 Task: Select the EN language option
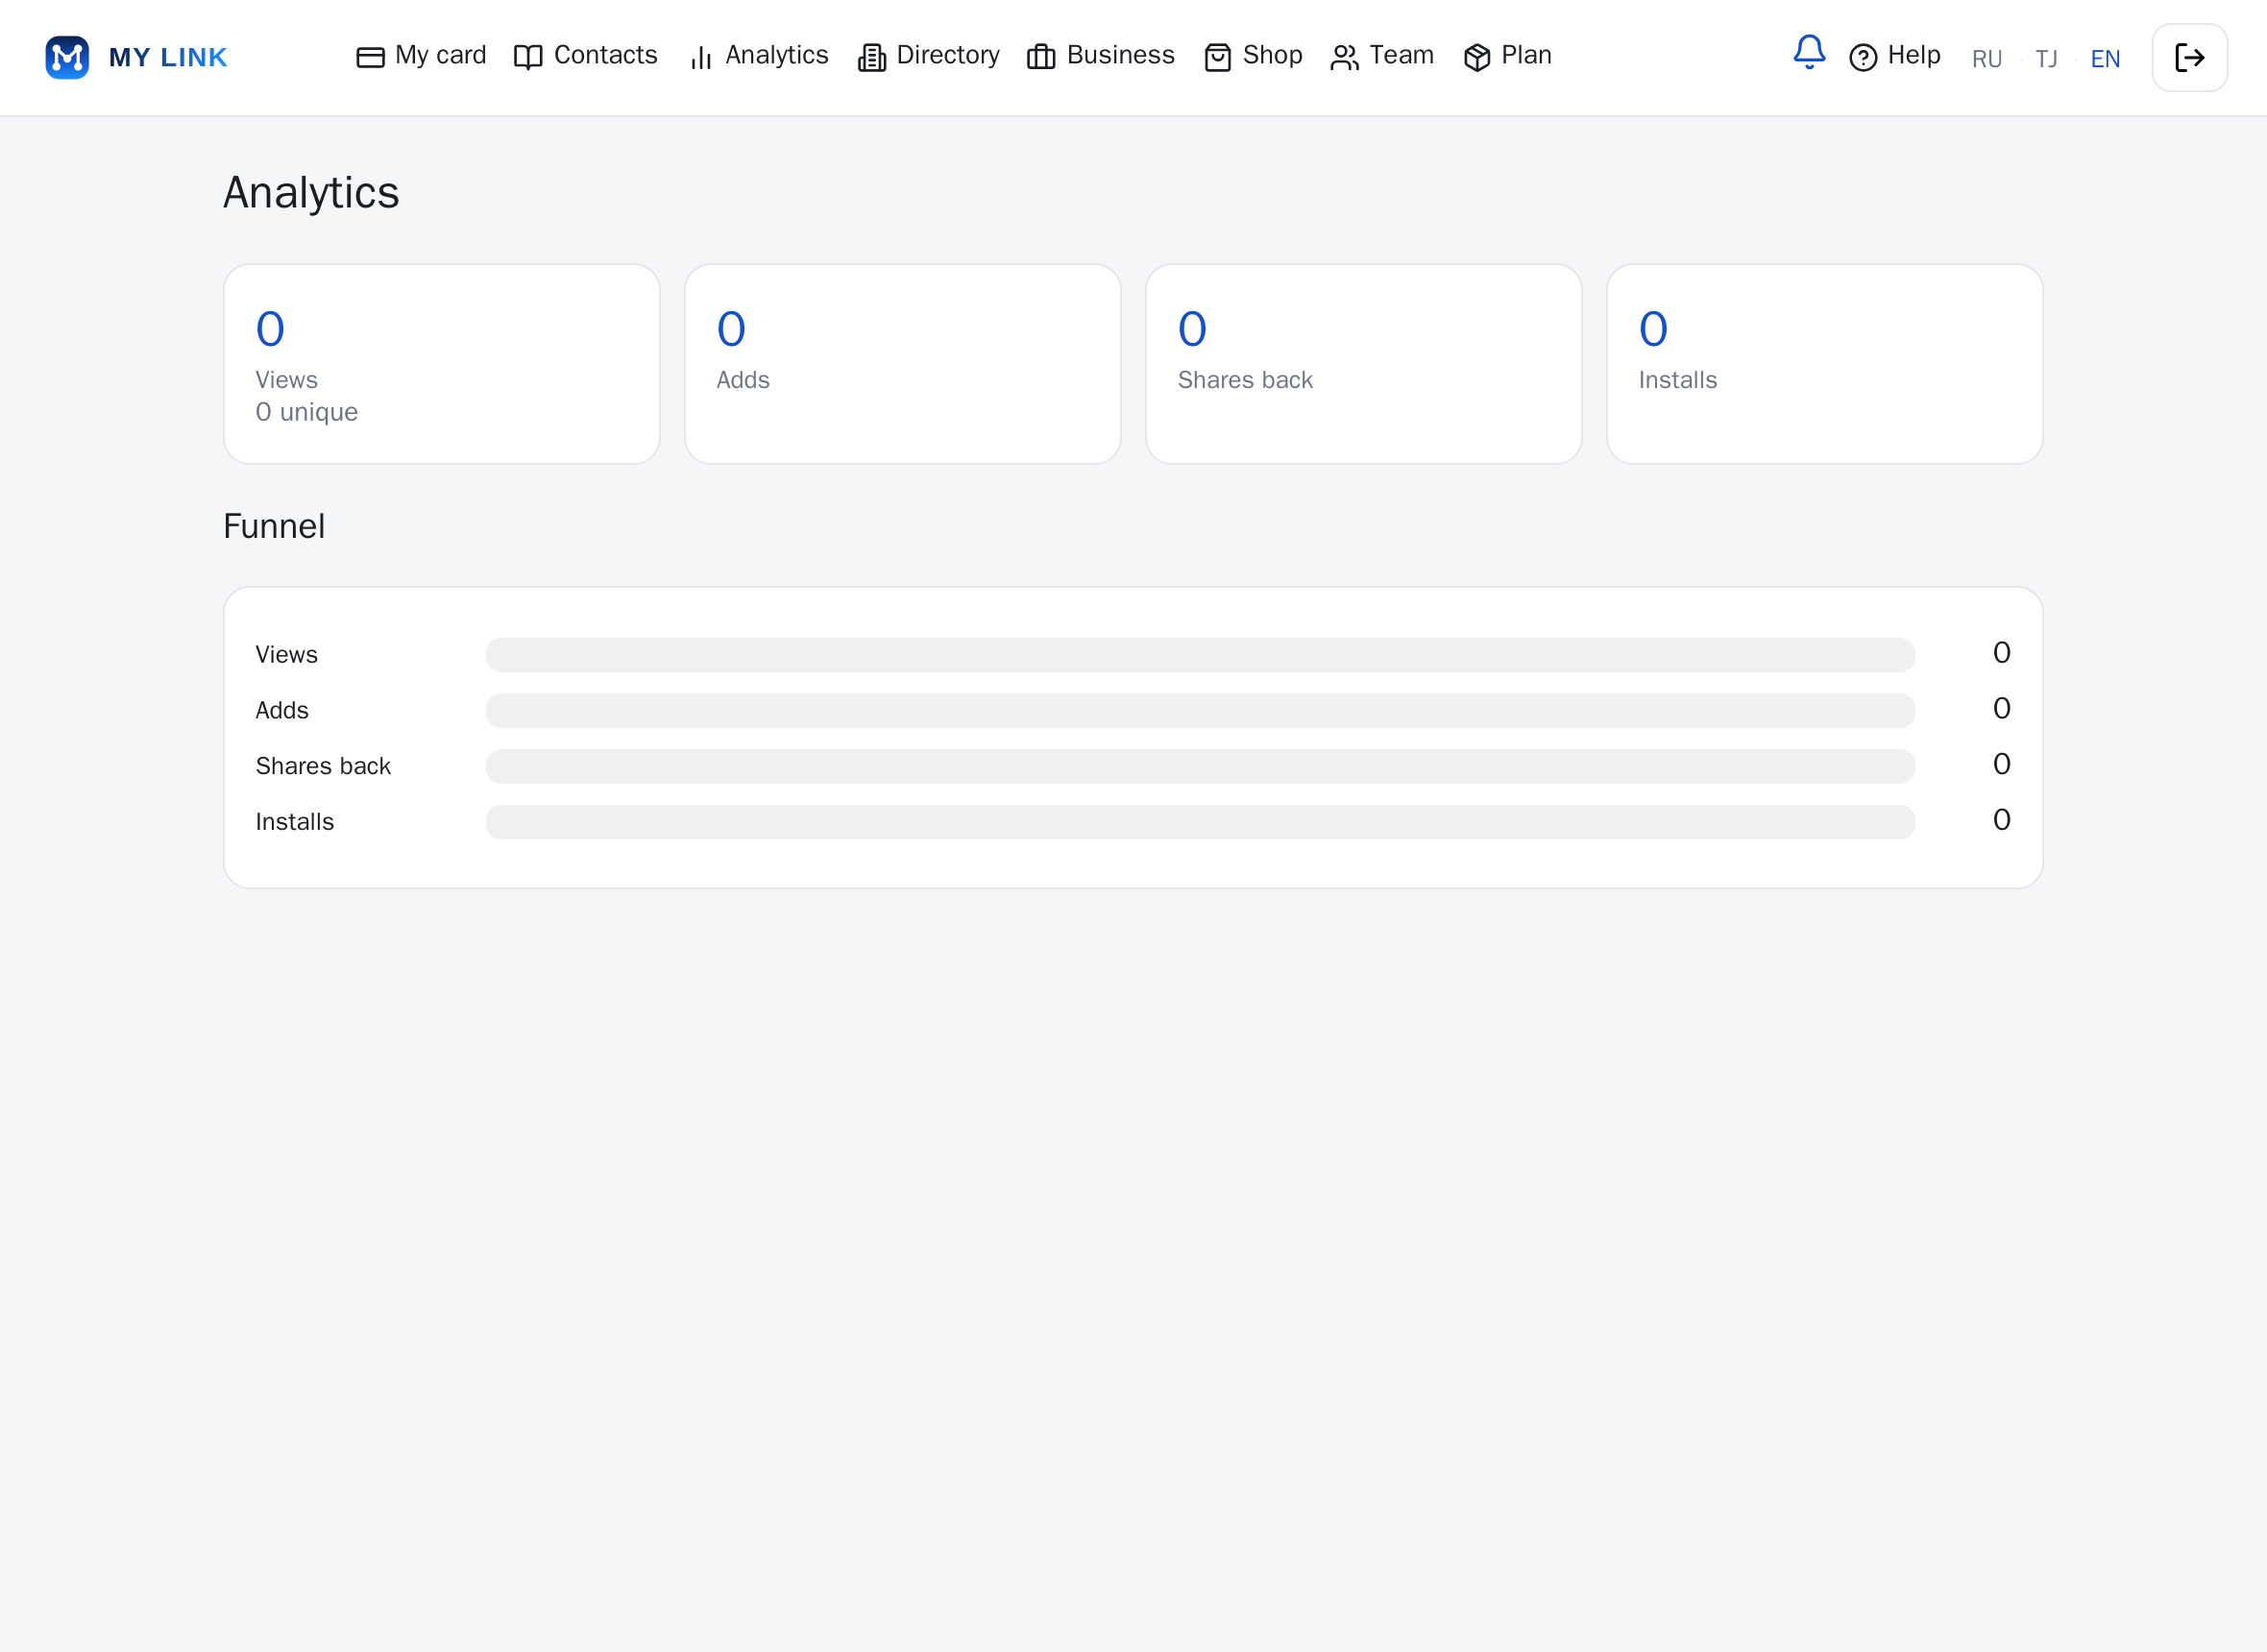(2105, 59)
